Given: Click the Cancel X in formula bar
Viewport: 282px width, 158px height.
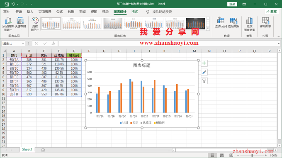Looking at the screenshot, I should click(x=36, y=44).
